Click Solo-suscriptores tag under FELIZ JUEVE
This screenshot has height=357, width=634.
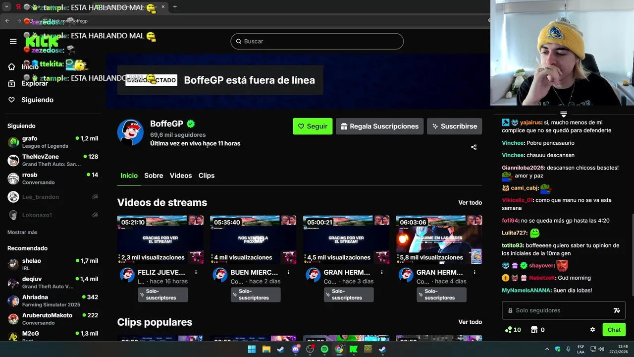pos(163,295)
